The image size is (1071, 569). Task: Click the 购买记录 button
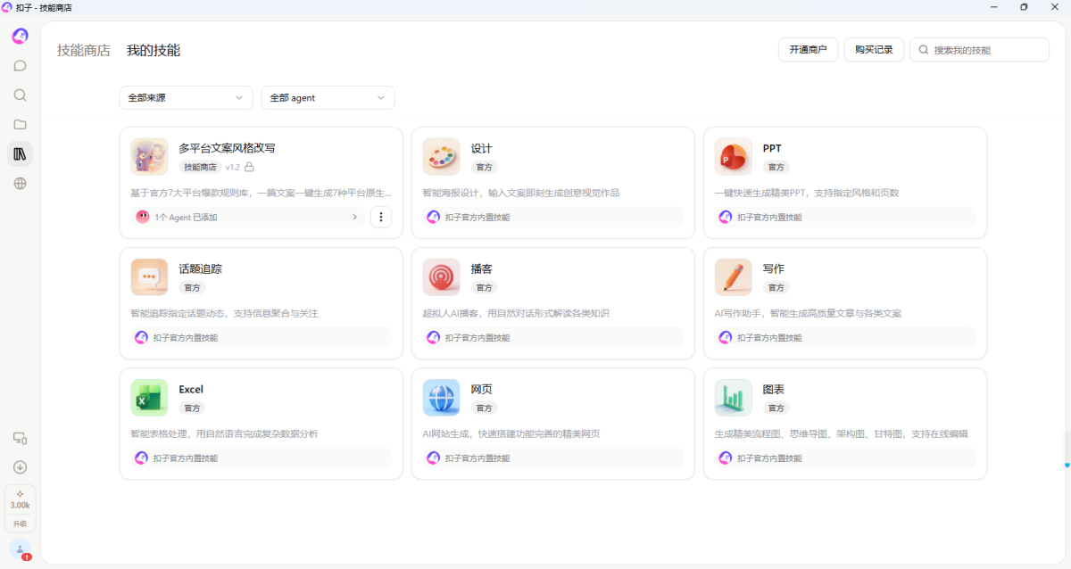pyautogui.click(x=875, y=50)
